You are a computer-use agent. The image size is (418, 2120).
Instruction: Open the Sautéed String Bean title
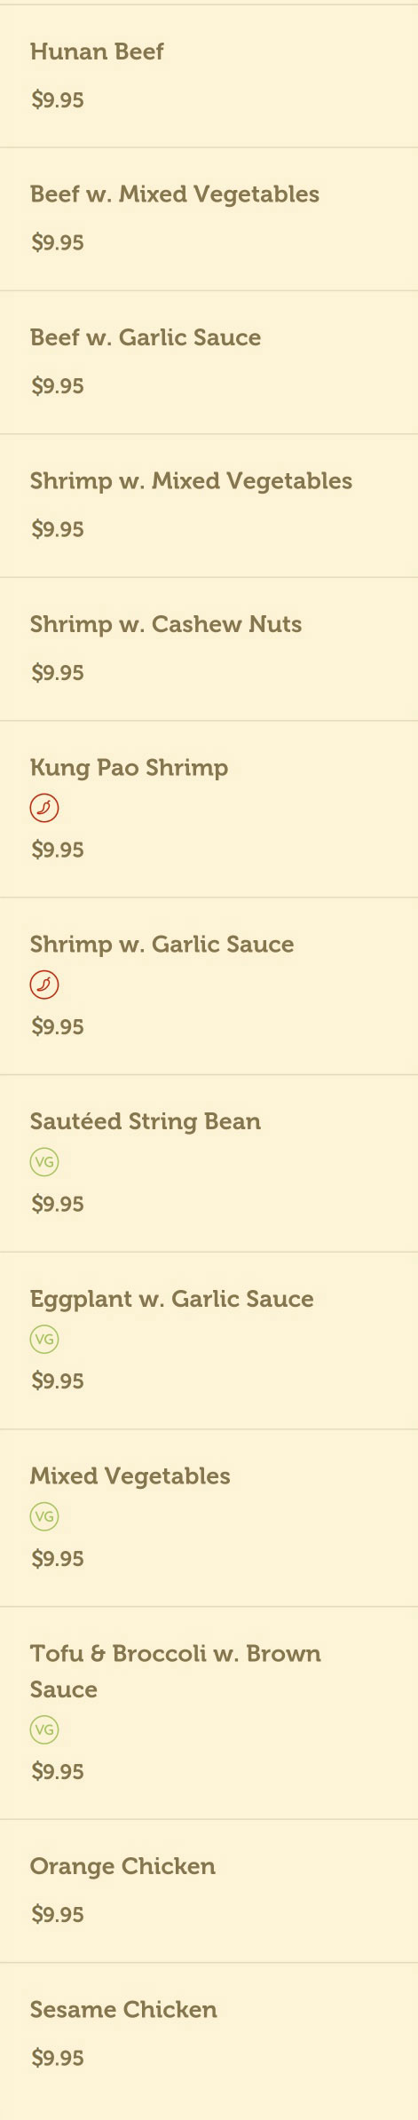point(146,1121)
